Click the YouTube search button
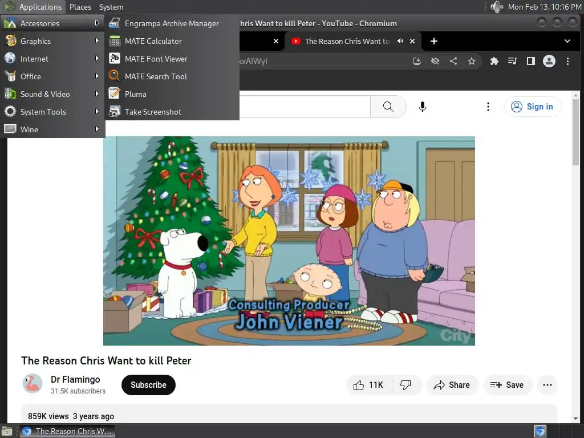Viewport: 584px width, 438px height. [x=388, y=107]
